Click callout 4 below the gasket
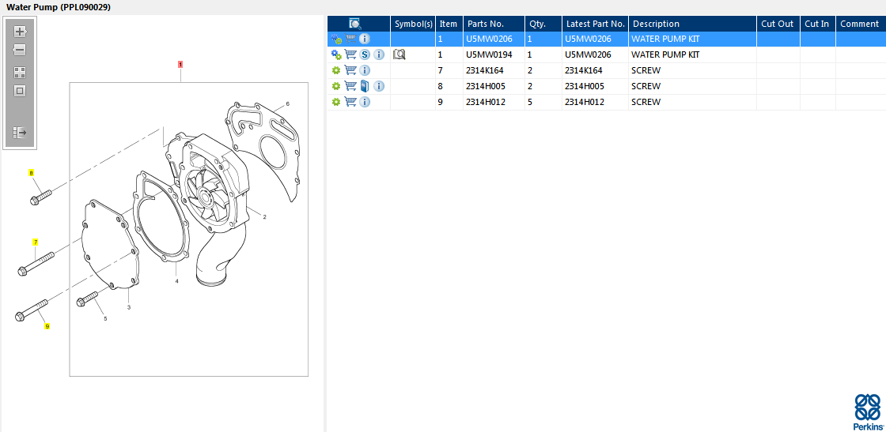The height and width of the screenshot is (432, 886). 176,281
